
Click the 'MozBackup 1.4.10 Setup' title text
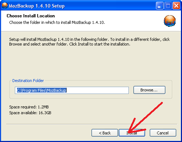37,6
